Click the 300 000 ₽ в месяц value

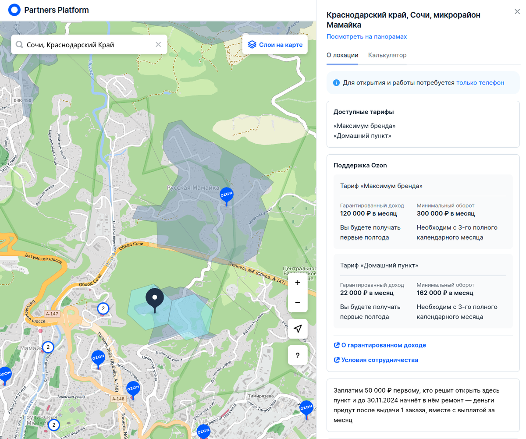click(446, 213)
